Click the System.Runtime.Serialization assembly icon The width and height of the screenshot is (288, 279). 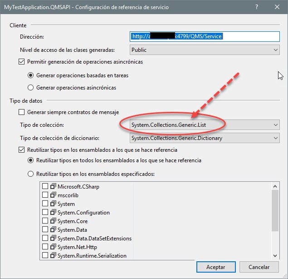click(53, 255)
